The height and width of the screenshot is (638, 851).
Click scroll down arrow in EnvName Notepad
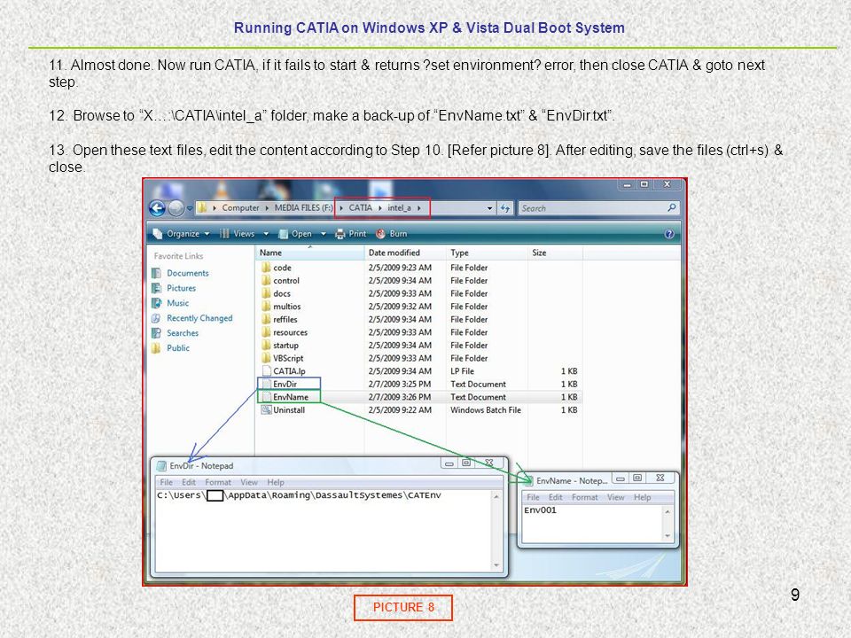(x=668, y=536)
